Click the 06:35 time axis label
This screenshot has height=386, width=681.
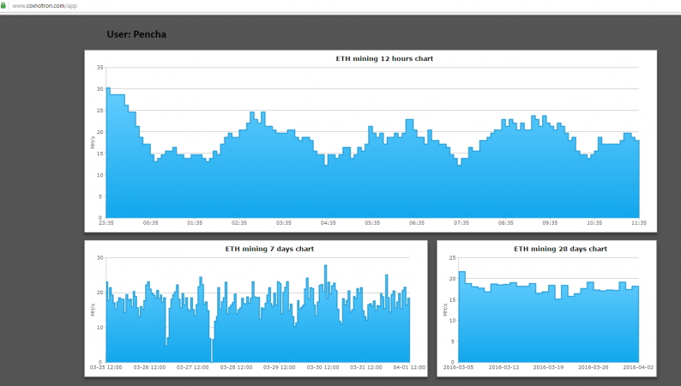(417, 223)
